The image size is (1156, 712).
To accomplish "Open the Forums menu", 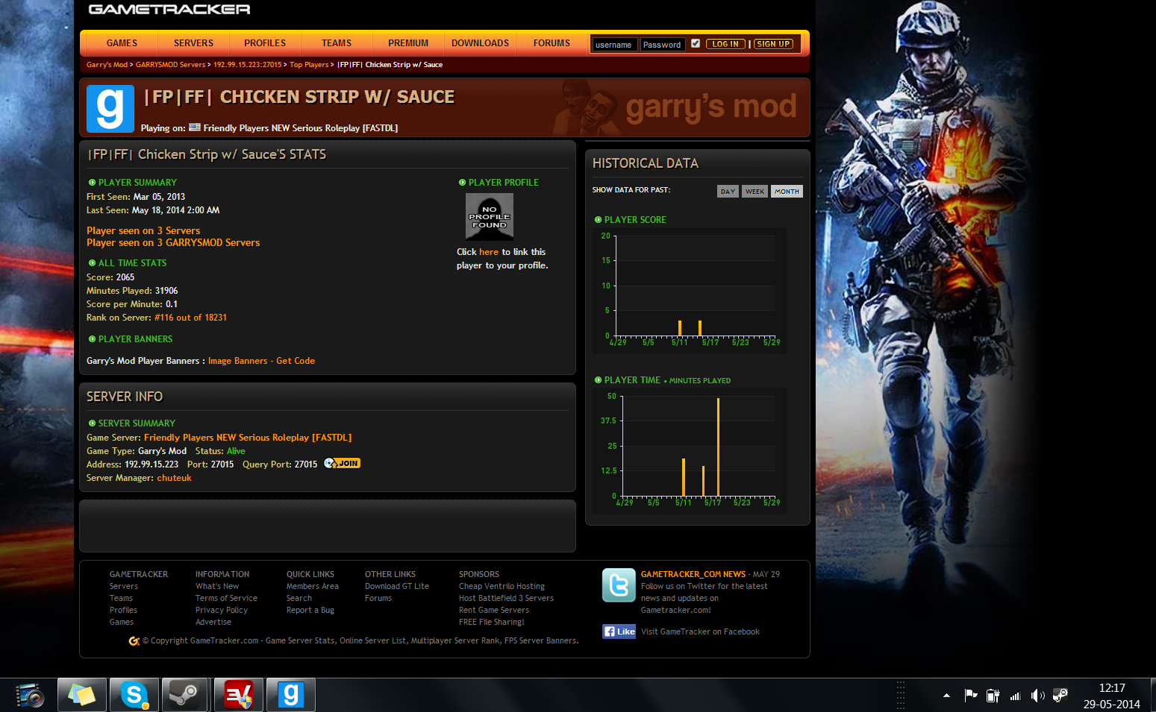I will [552, 43].
